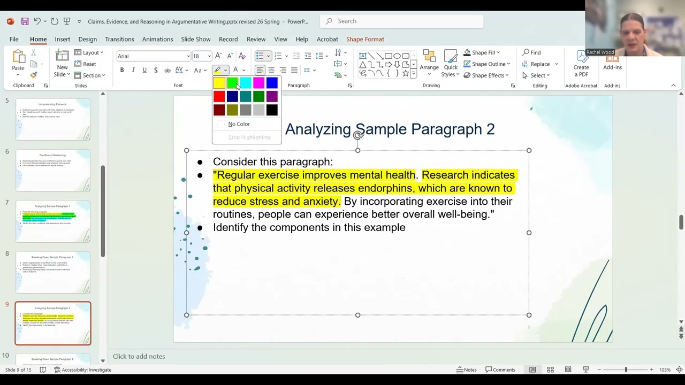
Task: Click the Replace button
Action: tap(536, 64)
